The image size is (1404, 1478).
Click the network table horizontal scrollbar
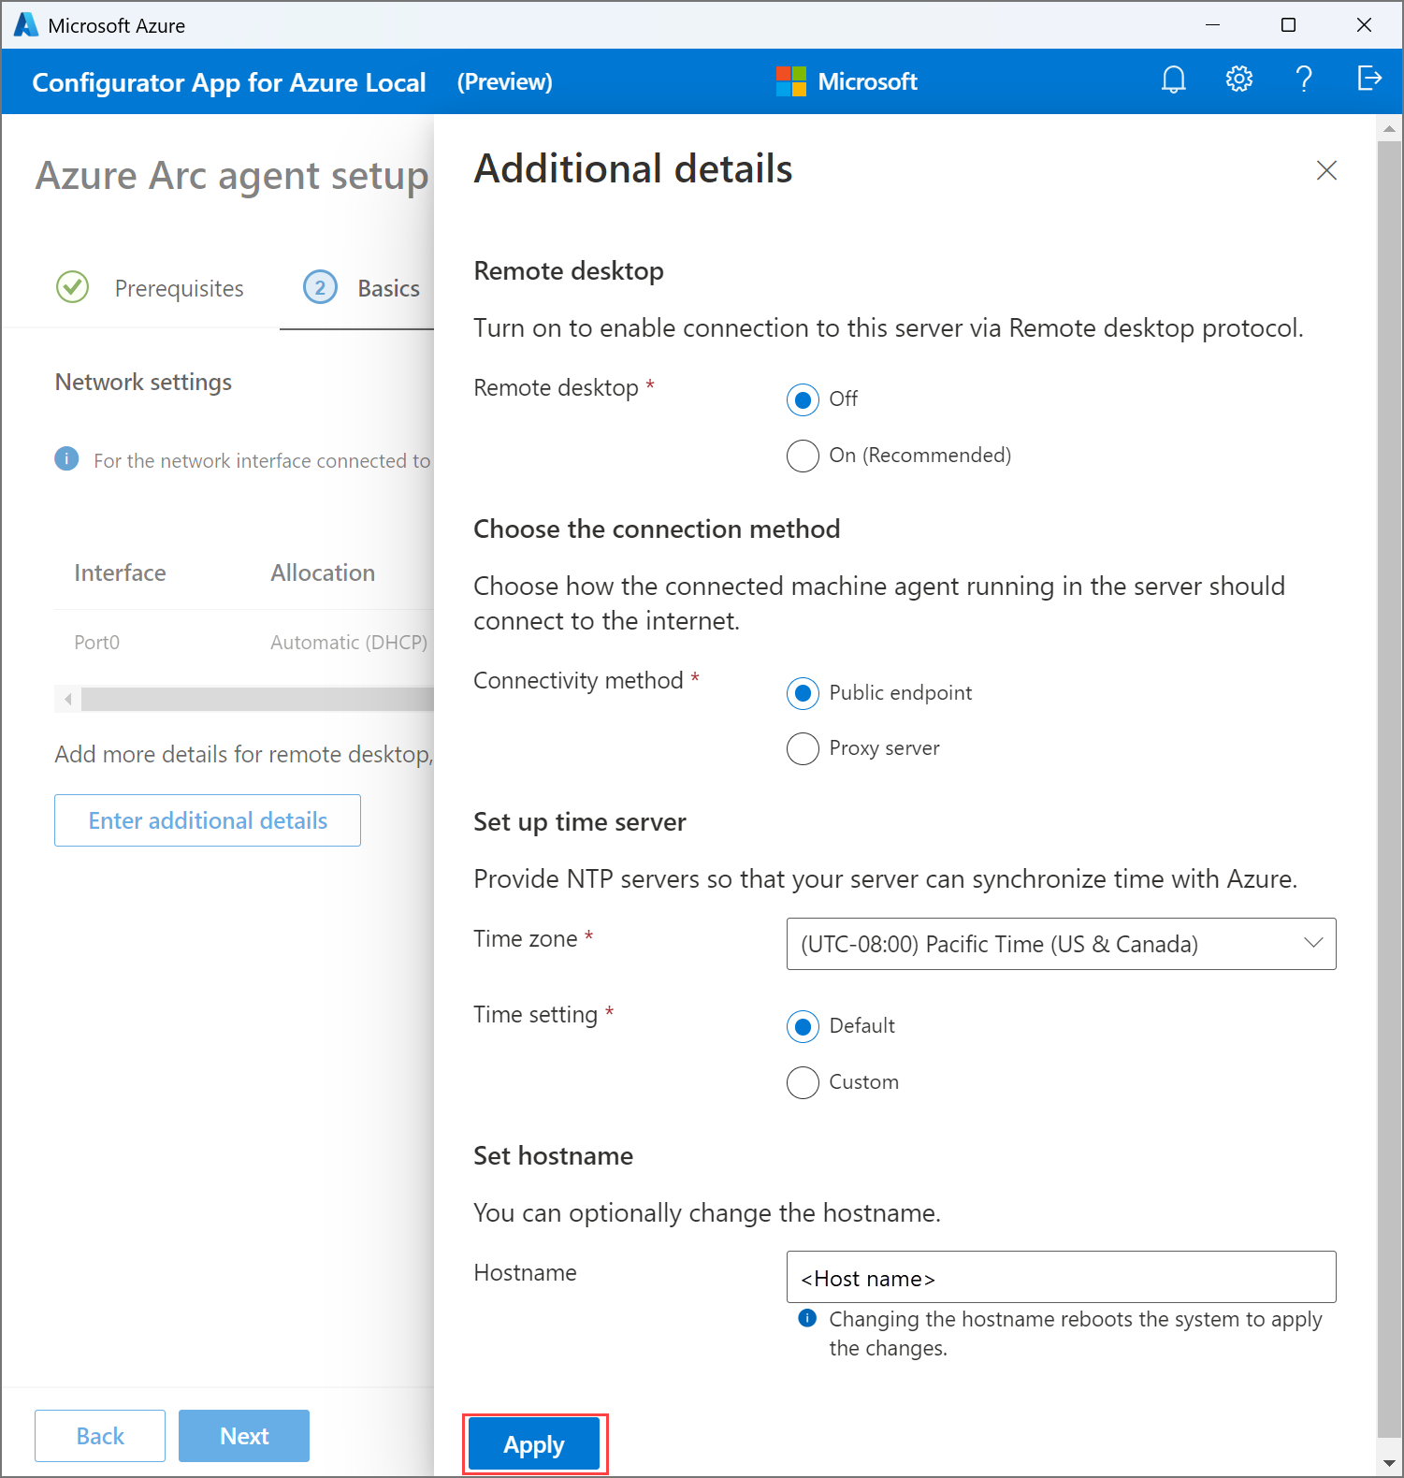coord(257,699)
